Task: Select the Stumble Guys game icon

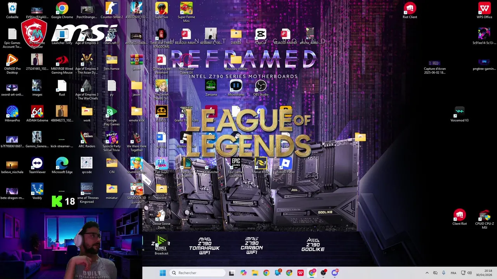Action: pyautogui.click(x=137, y=166)
